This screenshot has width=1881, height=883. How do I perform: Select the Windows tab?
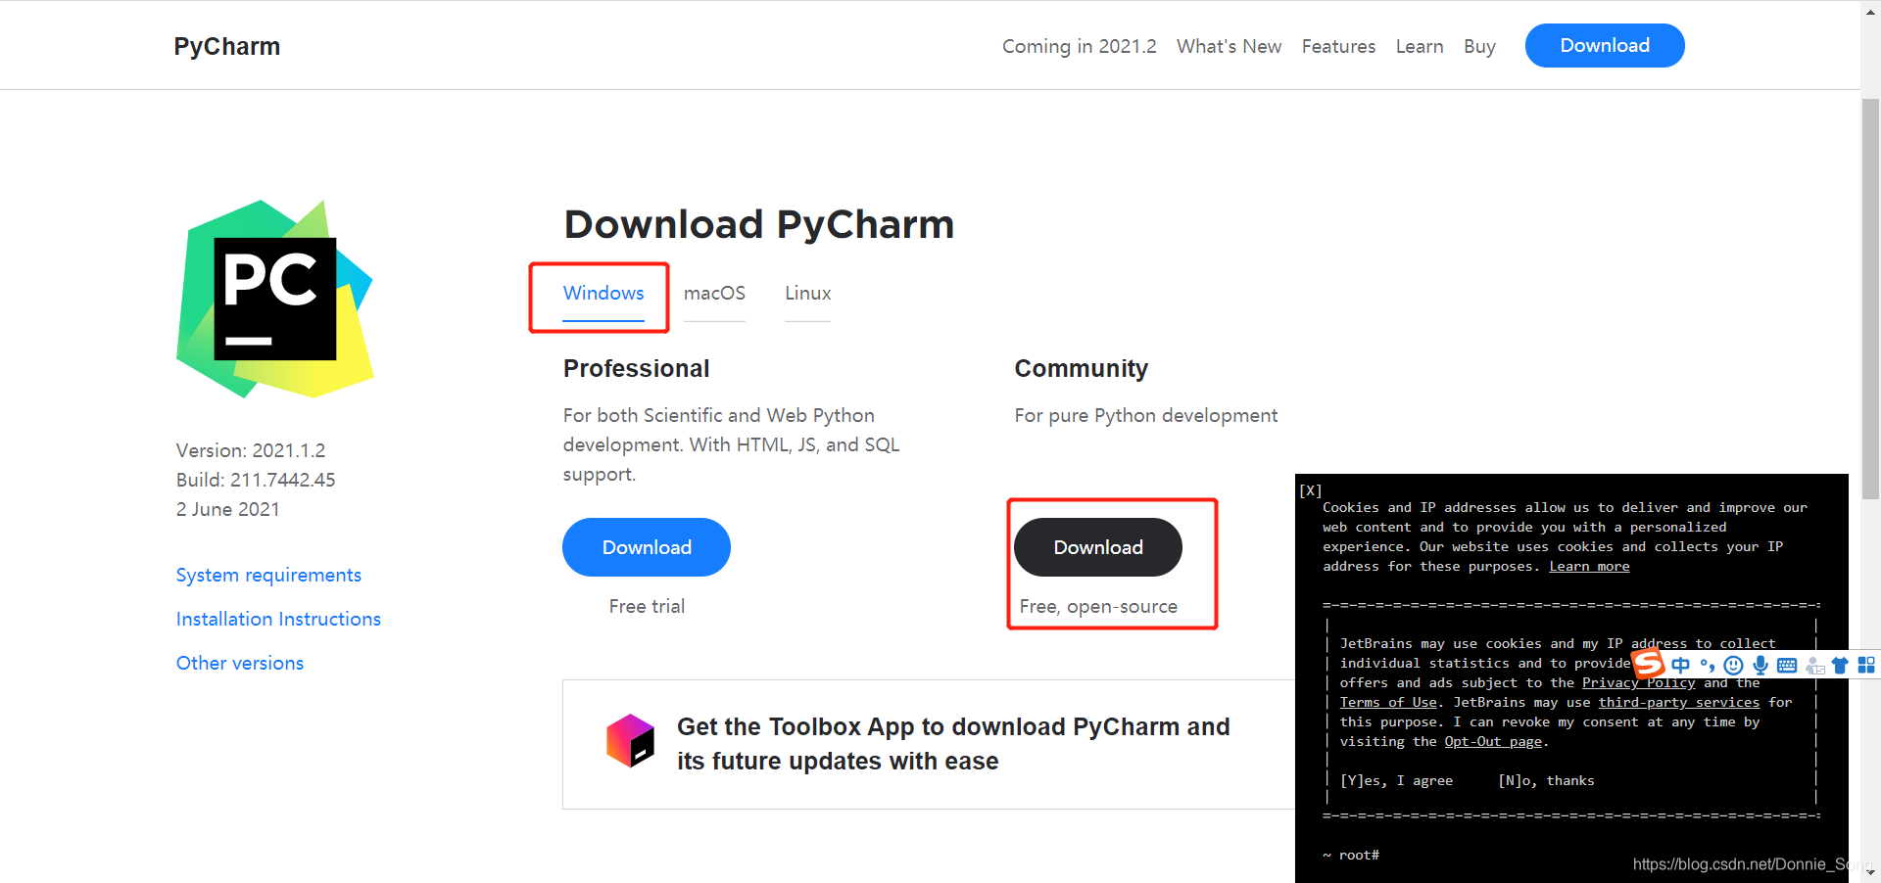(603, 293)
